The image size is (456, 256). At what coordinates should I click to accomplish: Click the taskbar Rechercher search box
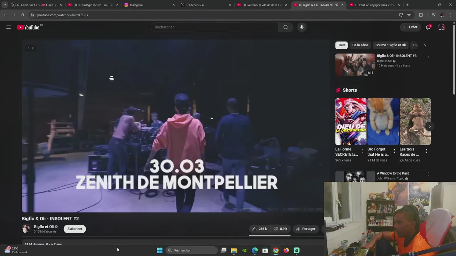tap(192, 250)
